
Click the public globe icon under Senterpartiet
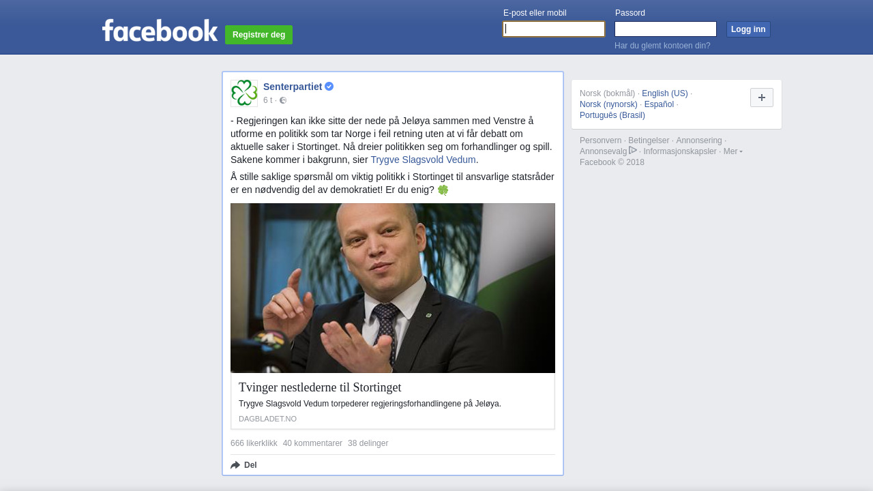tap(283, 100)
